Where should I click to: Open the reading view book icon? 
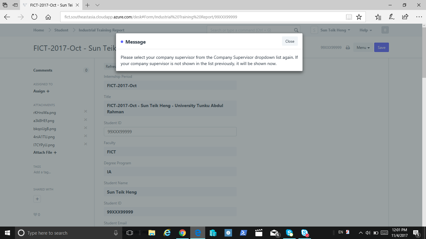(x=349, y=17)
